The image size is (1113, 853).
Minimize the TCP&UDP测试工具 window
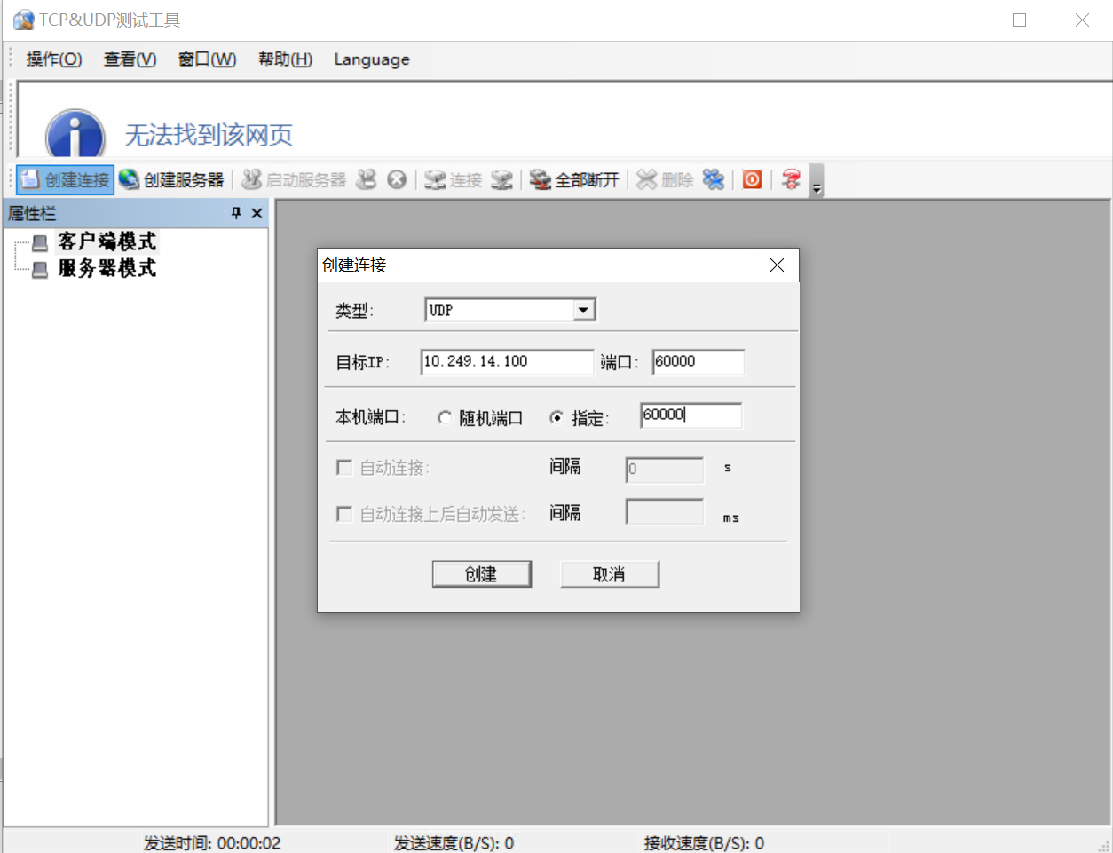tap(958, 20)
